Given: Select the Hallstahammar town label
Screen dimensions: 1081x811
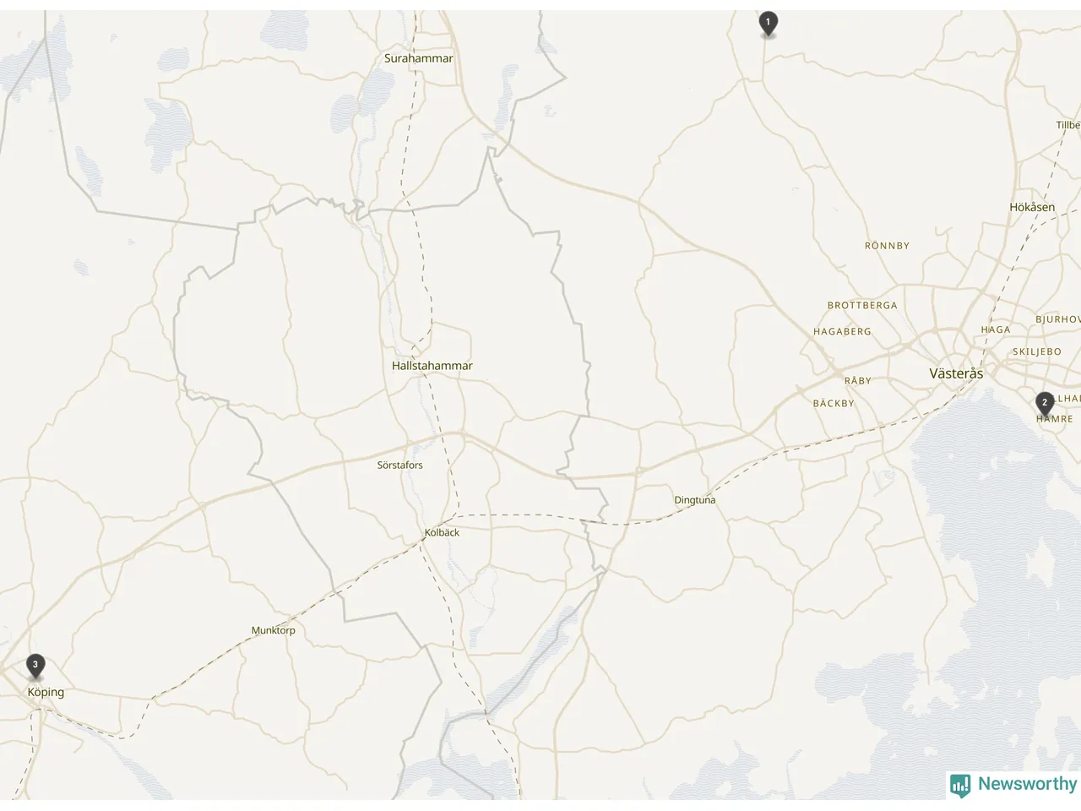Looking at the screenshot, I should pos(432,366).
